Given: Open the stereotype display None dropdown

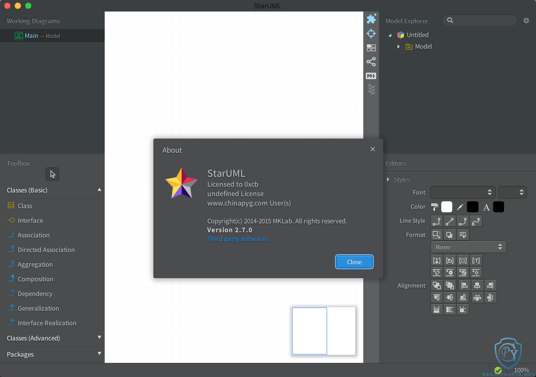Looking at the screenshot, I should [x=468, y=247].
